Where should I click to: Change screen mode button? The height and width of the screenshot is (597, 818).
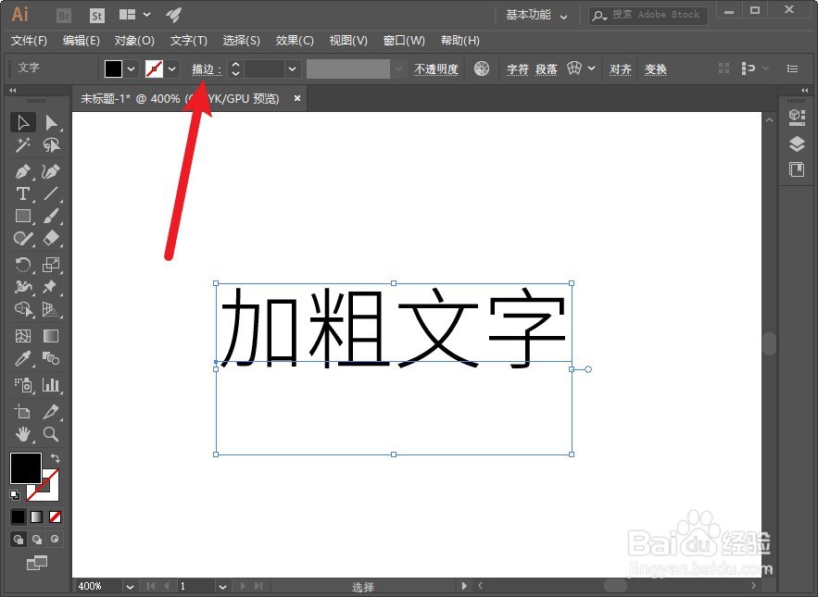click(37, 563)
